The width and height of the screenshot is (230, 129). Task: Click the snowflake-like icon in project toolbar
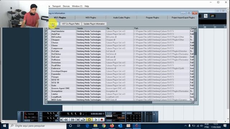[x=206, y=16]
